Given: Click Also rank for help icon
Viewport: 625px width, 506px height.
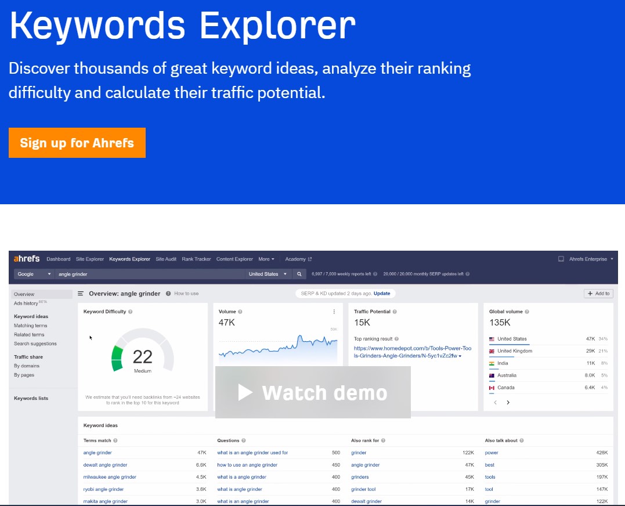Looking at the screenshot, I should [383, 440].
